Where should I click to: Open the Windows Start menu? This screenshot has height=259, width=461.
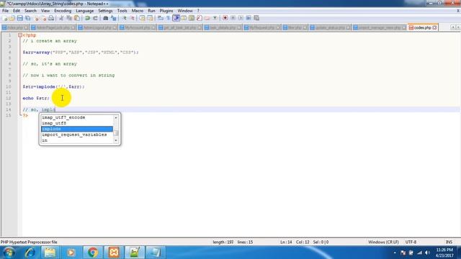pos(9,253)
